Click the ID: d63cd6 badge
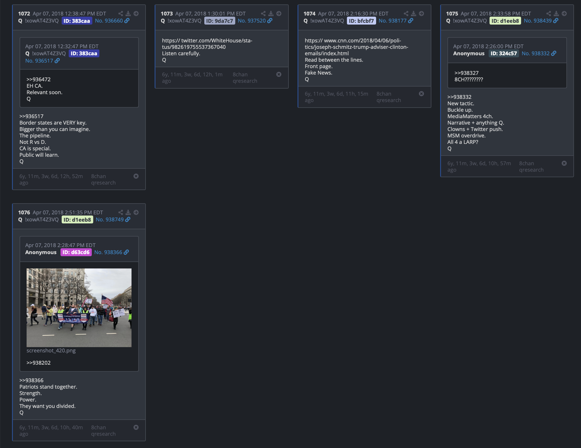This screenshot has height=448, width=581. click(x=76, y=252)
